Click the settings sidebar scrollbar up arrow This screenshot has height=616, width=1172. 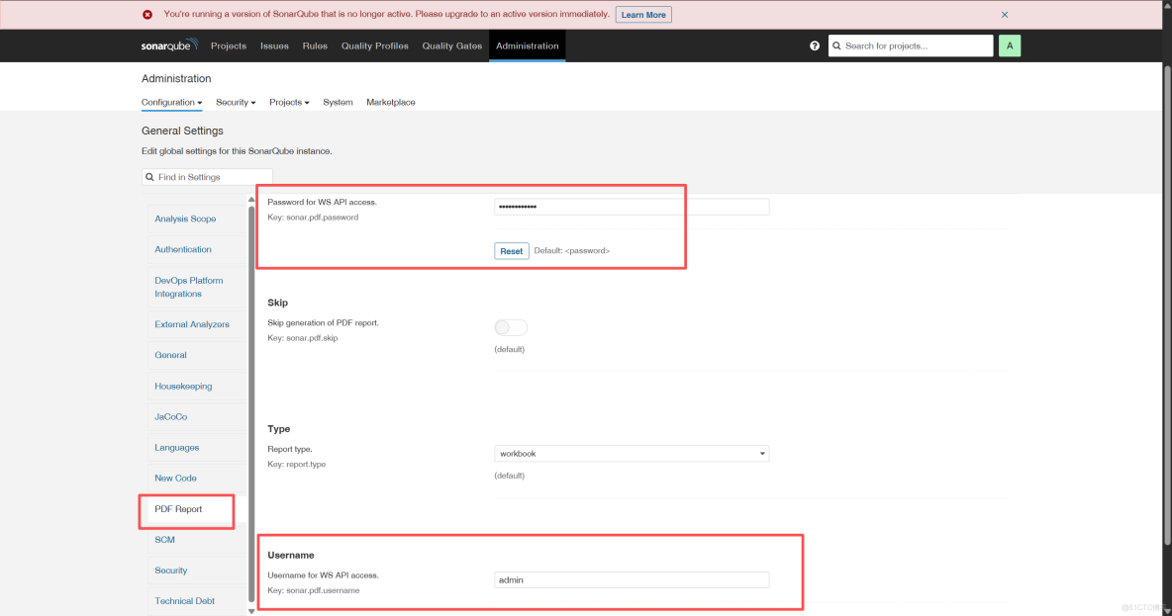click(x=250, y=197)
